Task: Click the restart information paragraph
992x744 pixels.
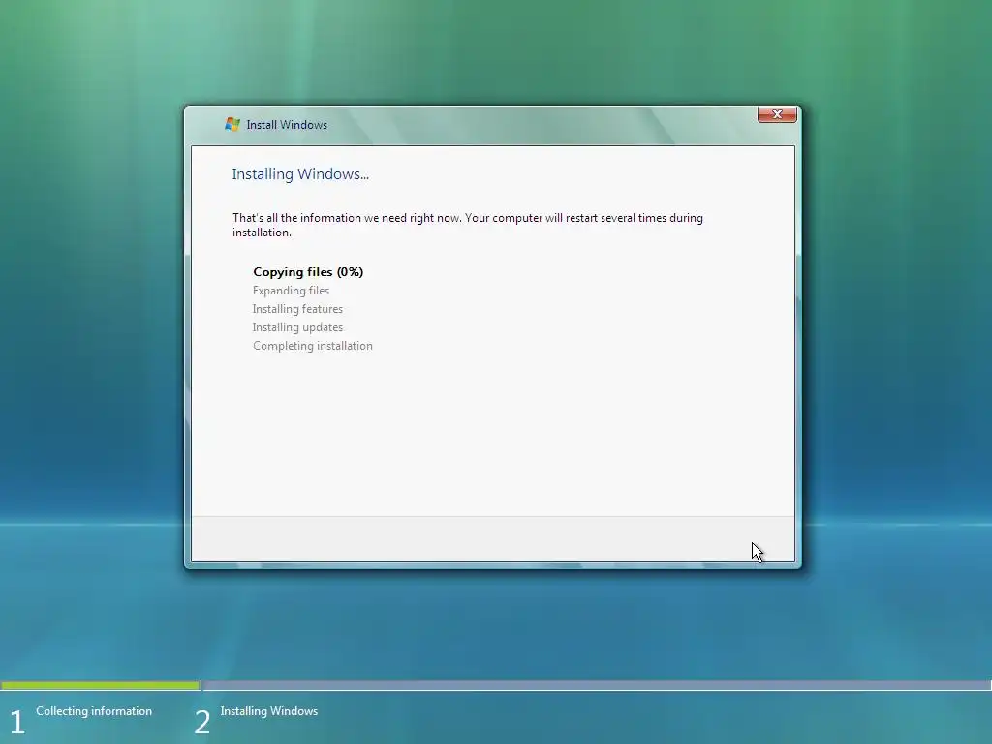Action: click(468, 225)
